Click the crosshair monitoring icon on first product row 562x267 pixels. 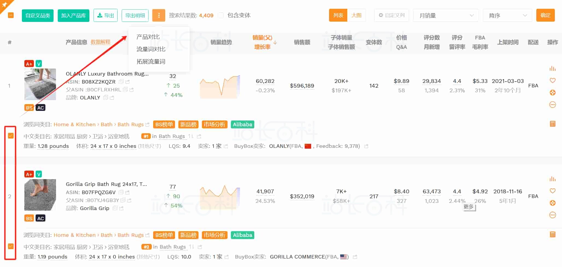tap(553, 93)
